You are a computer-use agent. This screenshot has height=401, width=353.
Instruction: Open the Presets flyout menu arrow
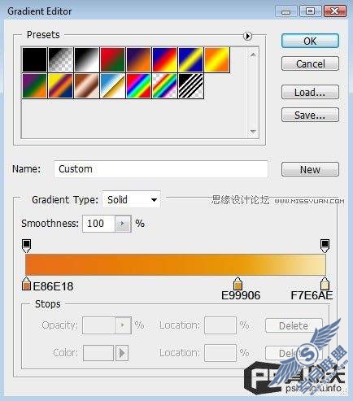point(247,36)
